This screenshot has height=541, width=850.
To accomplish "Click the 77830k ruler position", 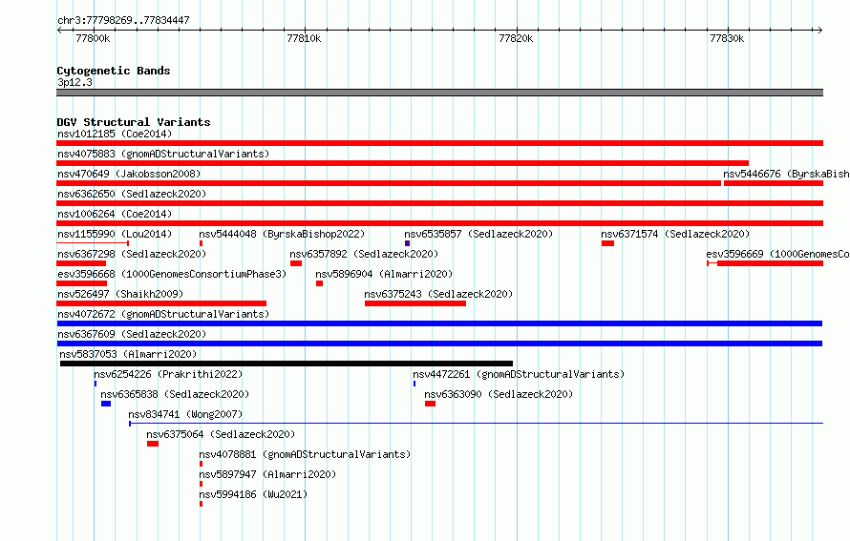I will (727, 38).
